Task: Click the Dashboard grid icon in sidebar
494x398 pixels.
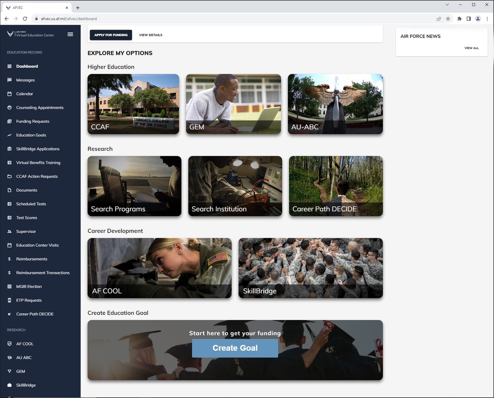Action: [x=9, y=66]
